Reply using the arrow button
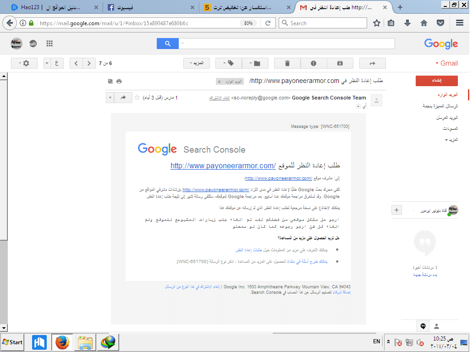 123,98
